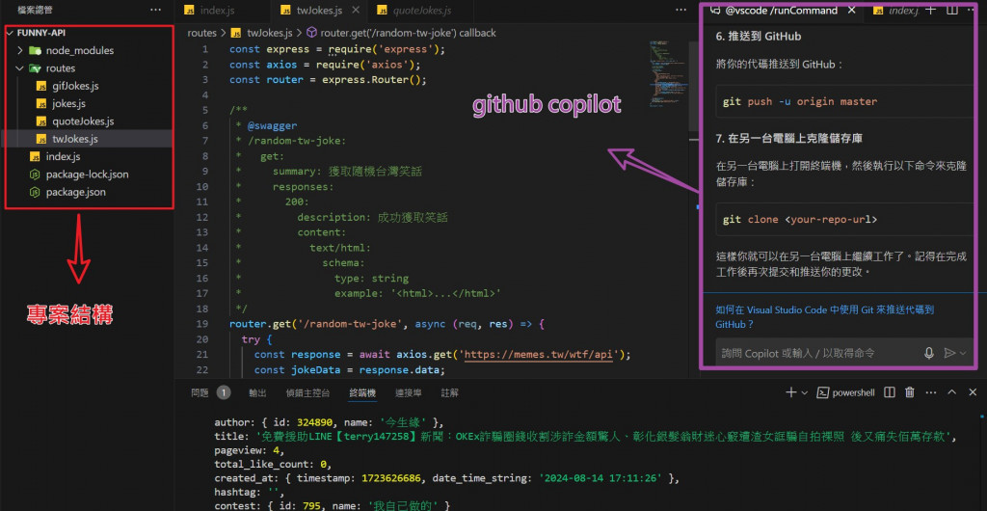The image size is (987, 511).
Task: Open the 偵錯主控台 debug console tab
Action: tap(307, 392)
